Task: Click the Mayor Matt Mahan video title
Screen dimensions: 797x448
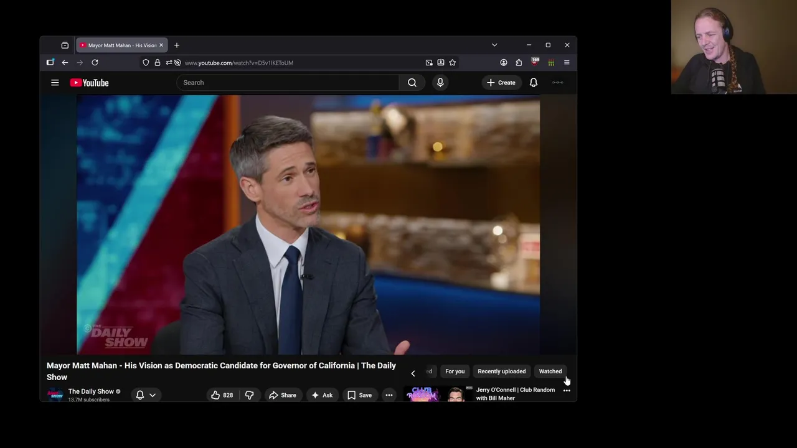Action: pyautogui.click(x=221, y=371)
